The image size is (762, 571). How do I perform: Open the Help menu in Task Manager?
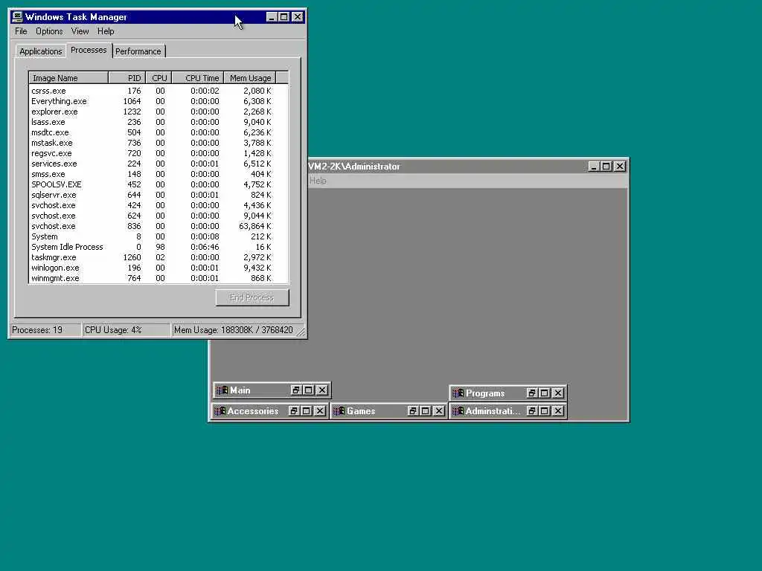(x=106, y=31)
